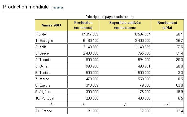Click the "Principaux pays producteurs" table caption
The width and height of the screenshot is (187, 117).
tap(109, 17)
